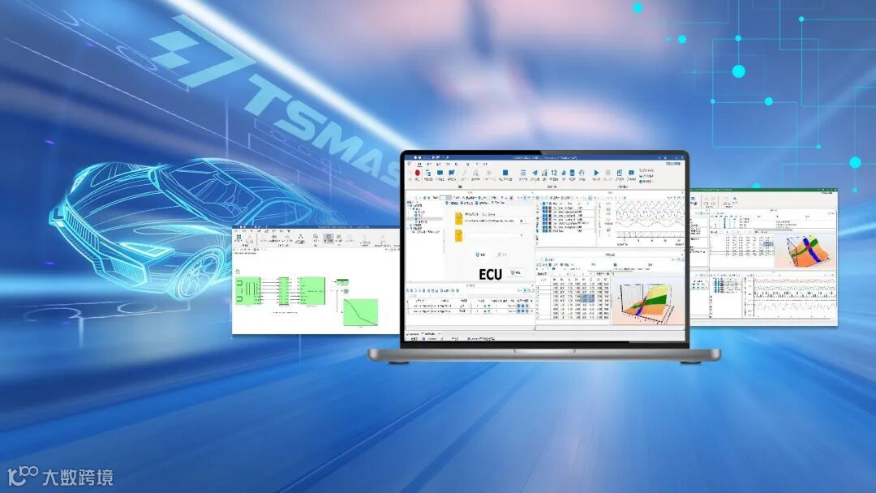Select the leftmost green block in the diagram window

(248, 290)
